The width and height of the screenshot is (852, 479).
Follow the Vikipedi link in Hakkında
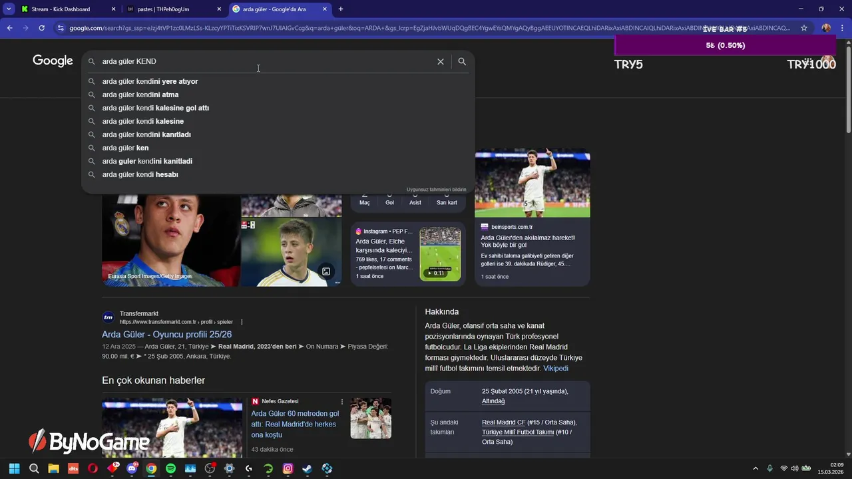[556, 368]
